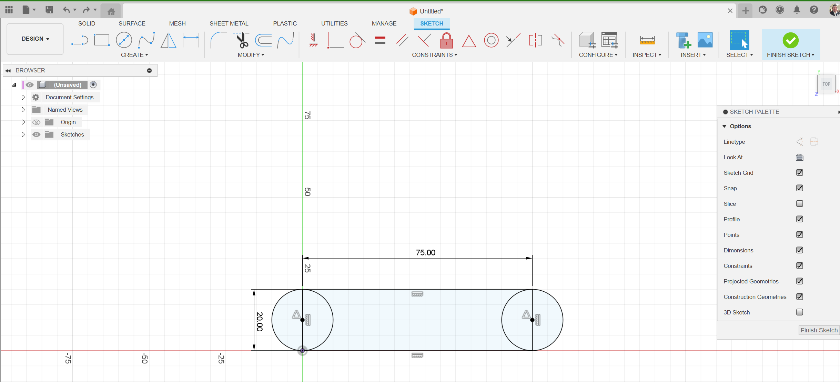840x382 pixels.
Task: Expand Document Settings in the browser
Action: click(x=23, y=97)
